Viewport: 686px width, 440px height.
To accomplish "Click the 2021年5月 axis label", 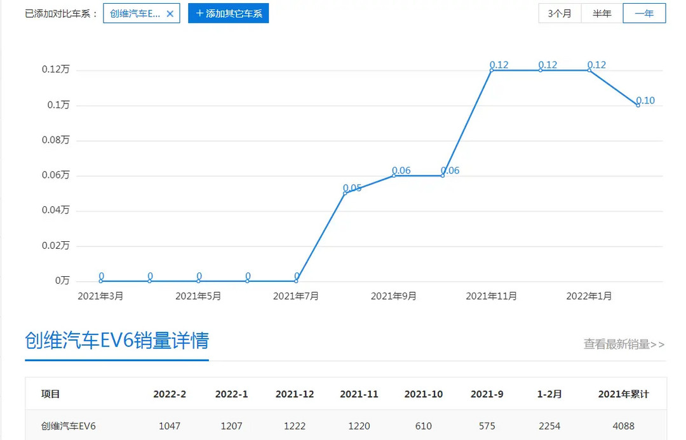I will pyautogui.click(x=198, y=296).
